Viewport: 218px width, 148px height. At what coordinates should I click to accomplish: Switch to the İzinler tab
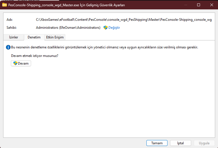click(14, 37)
